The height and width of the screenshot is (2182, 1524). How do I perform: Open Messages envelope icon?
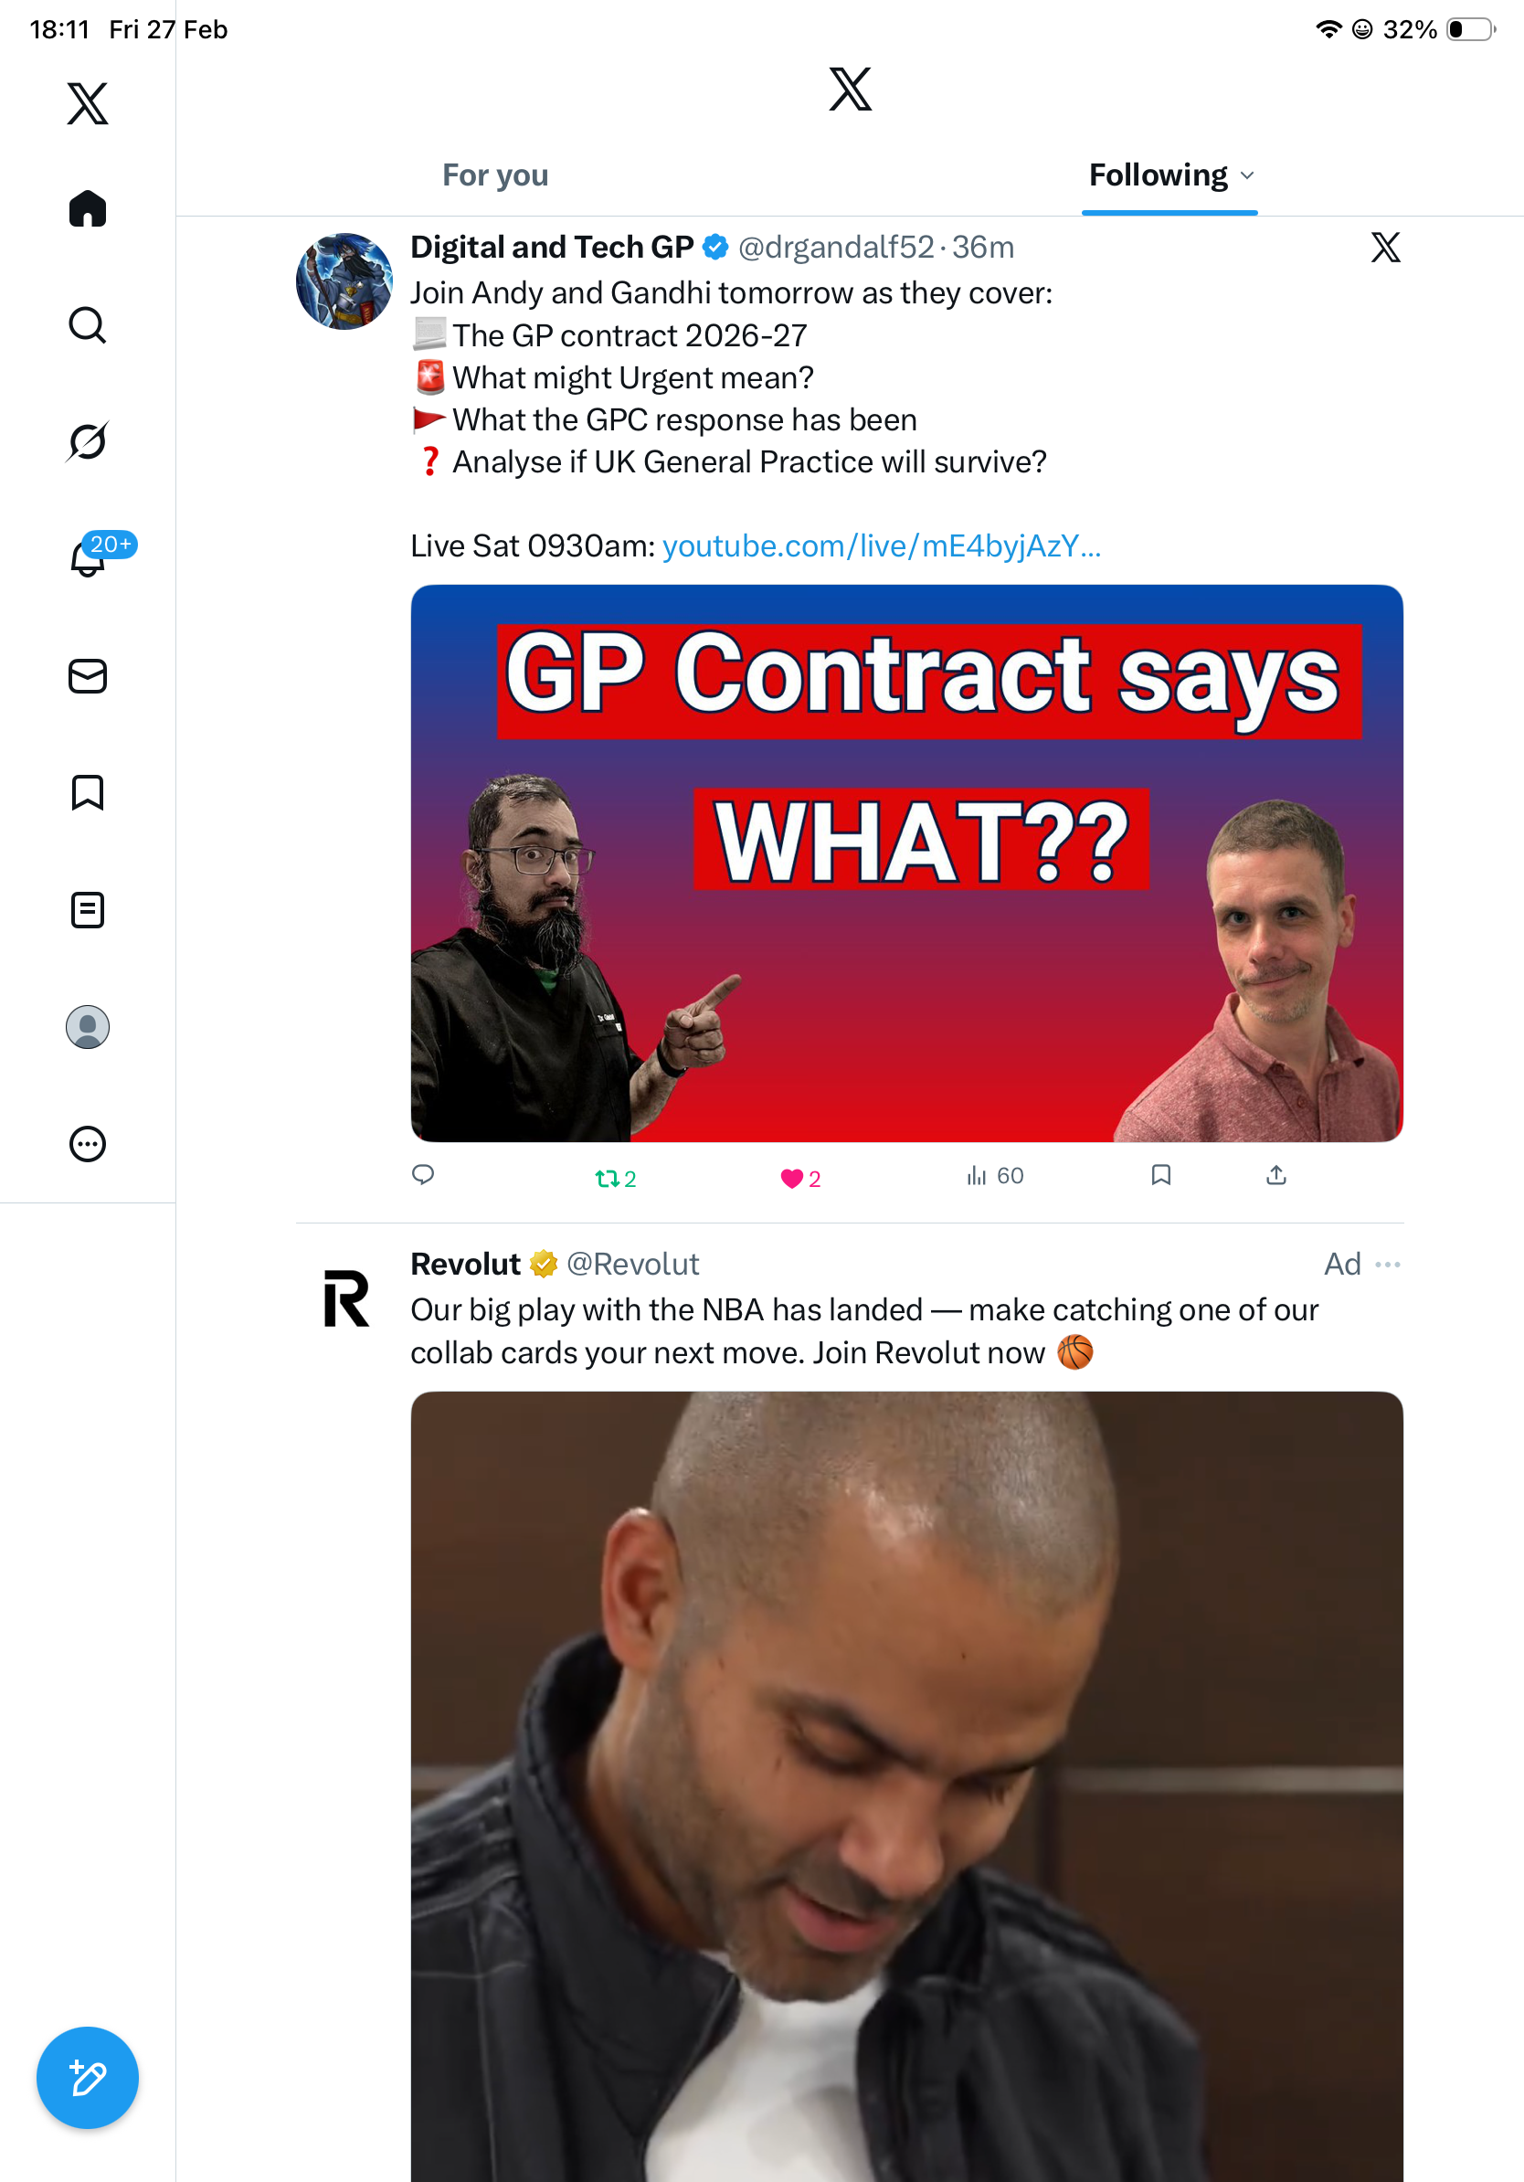[x=88, y=675]
